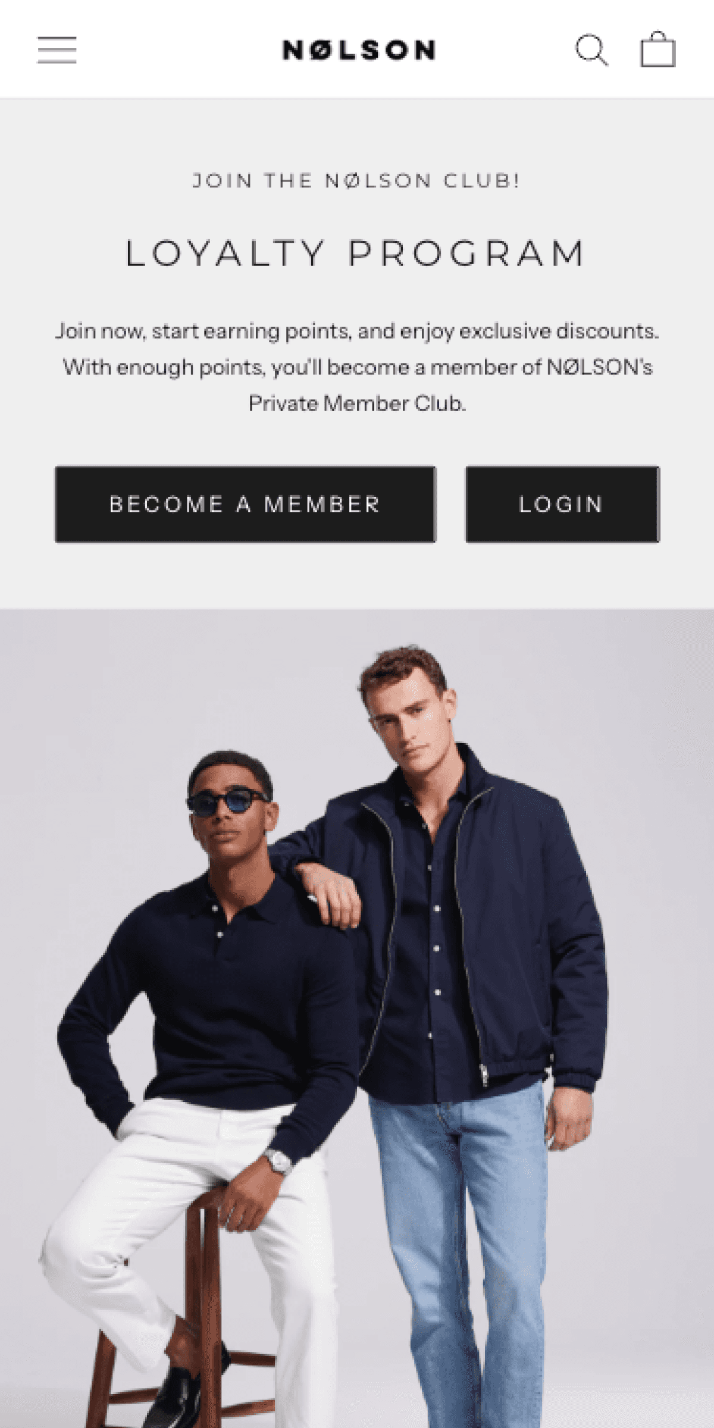The height and width of the screenshot is (1428, 714).
Task: Click the Login button
Action: (x=562, y=504)
